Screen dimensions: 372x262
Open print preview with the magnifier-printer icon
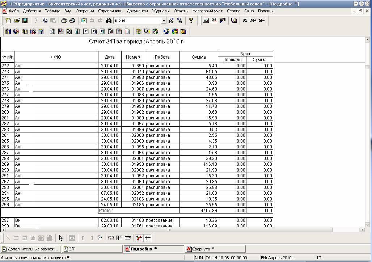pos(72,21)
